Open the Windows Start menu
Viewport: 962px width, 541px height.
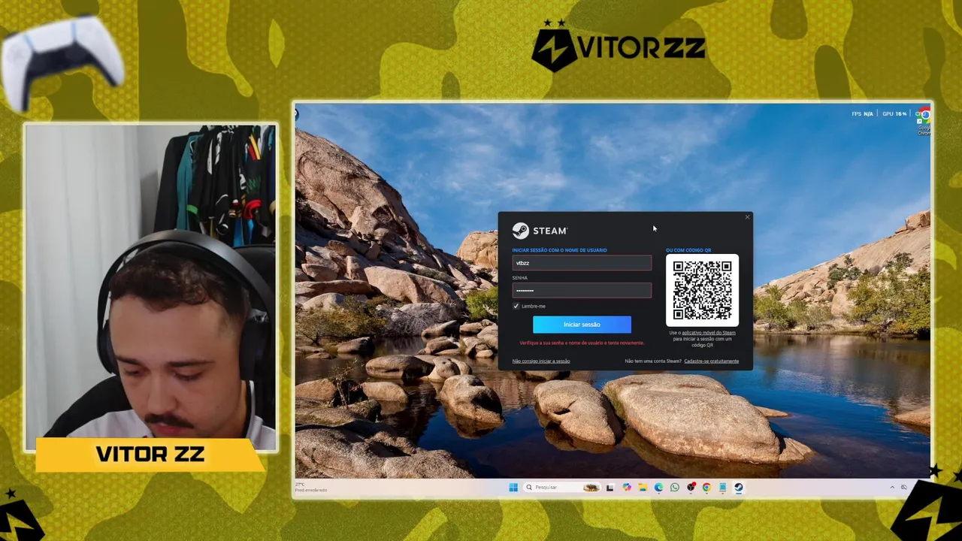(x=513, y=488)
